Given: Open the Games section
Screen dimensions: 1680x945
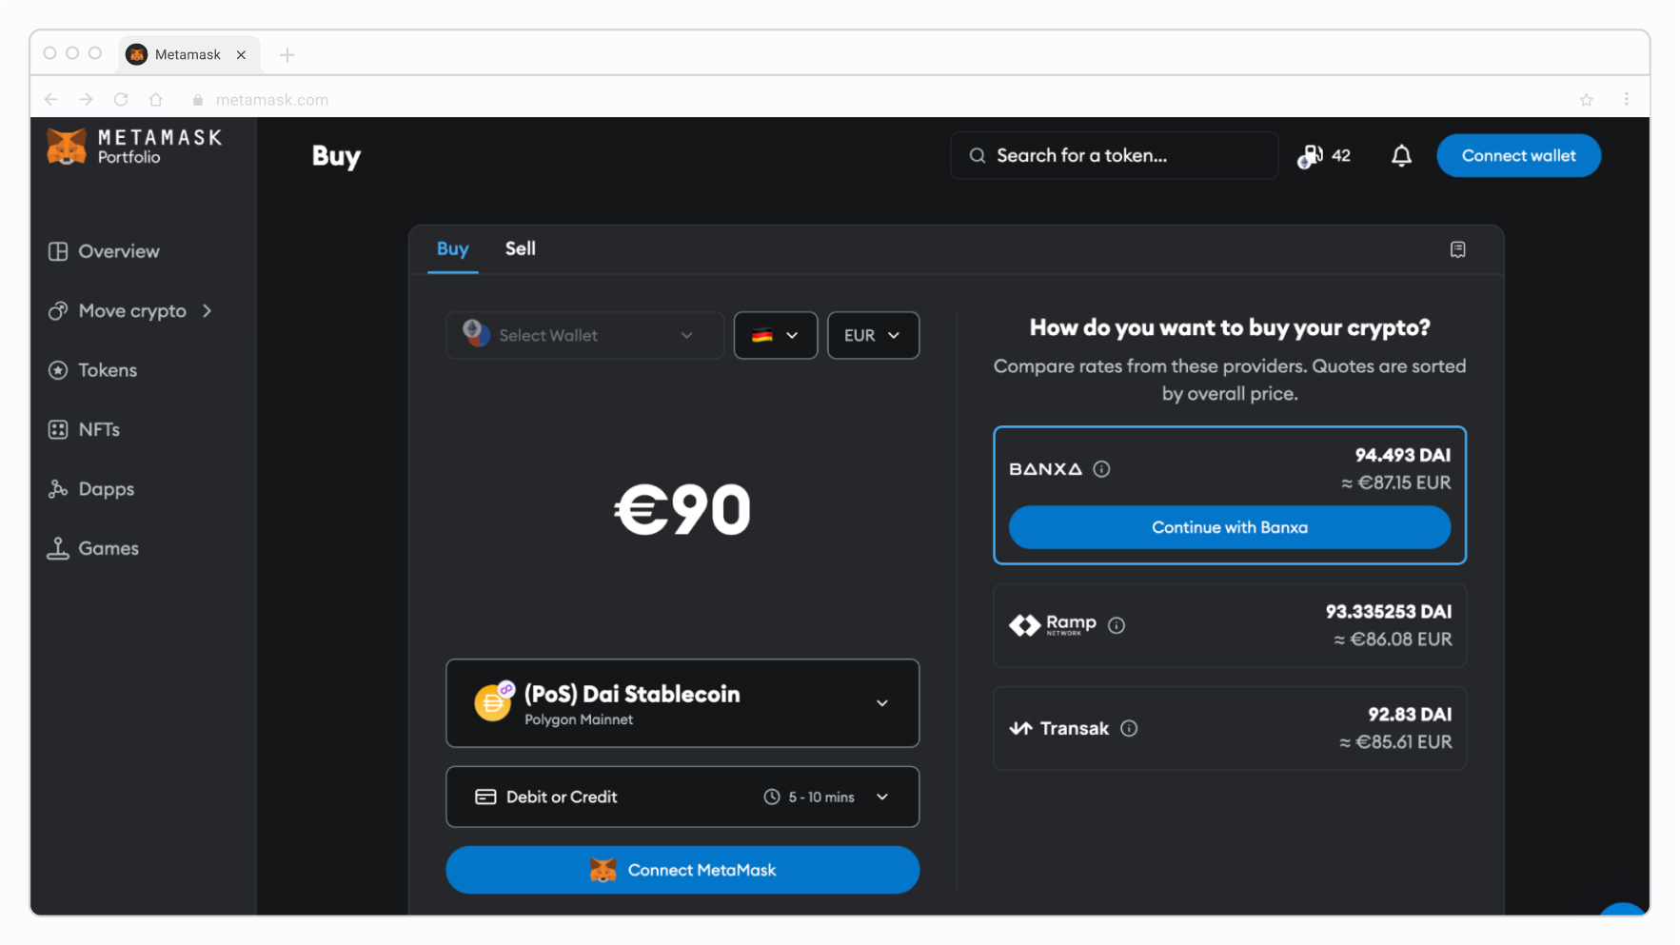Looking at the screenshot, I should 93,548.
